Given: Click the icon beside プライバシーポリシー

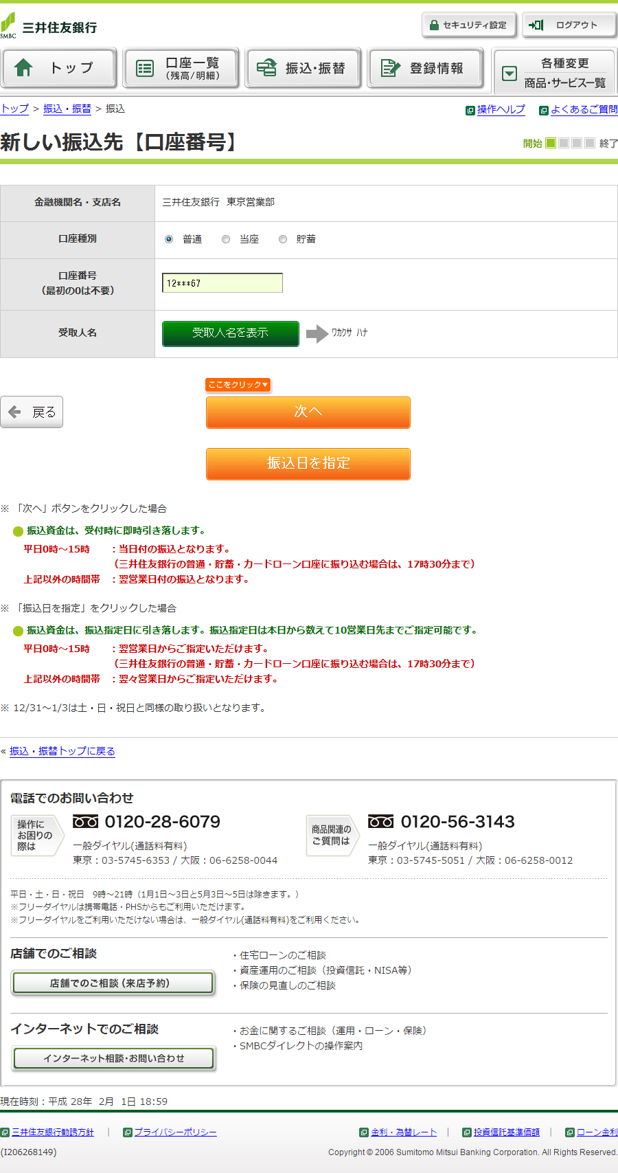Looking at the screenshot, I should (x=127, y=1132).
